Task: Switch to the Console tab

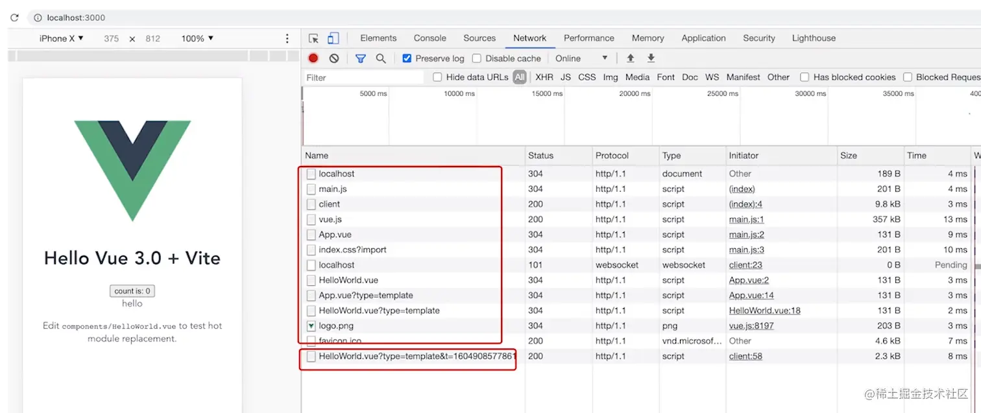Action: point(430,38)
